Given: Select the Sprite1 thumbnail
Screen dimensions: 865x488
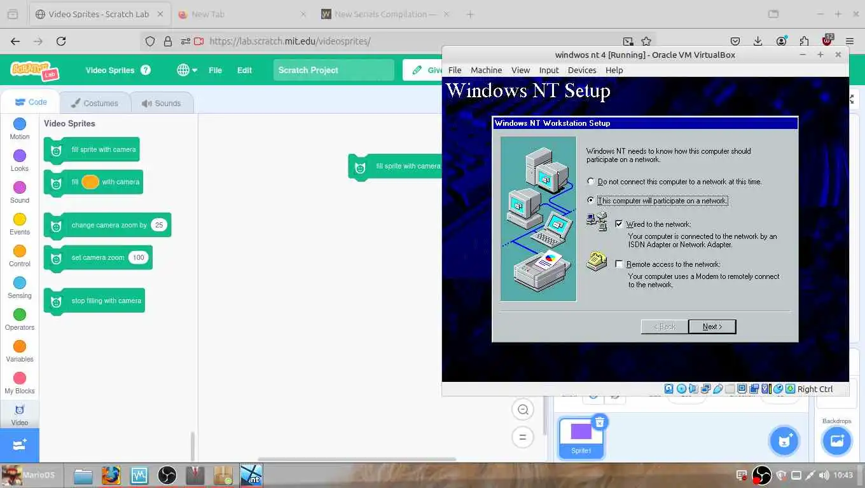Looking at the screenshot, I should point(581,438).
